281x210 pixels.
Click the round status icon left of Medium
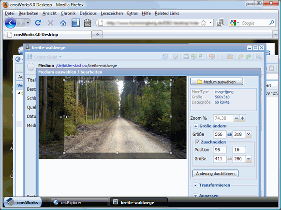click(31, 66)
